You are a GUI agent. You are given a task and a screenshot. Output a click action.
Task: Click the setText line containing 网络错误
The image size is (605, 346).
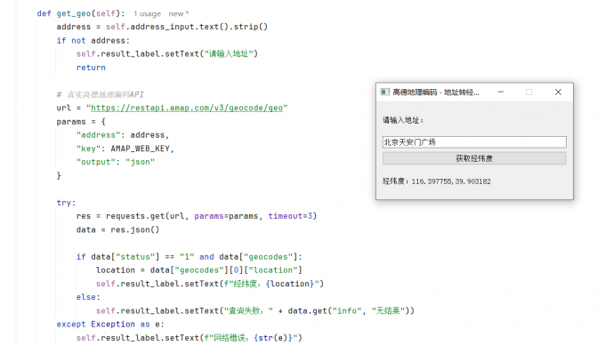pyautogui.click(x=189, y=337)
